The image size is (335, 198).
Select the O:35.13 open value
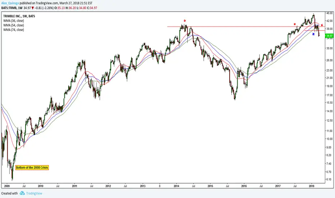point(60,8)
